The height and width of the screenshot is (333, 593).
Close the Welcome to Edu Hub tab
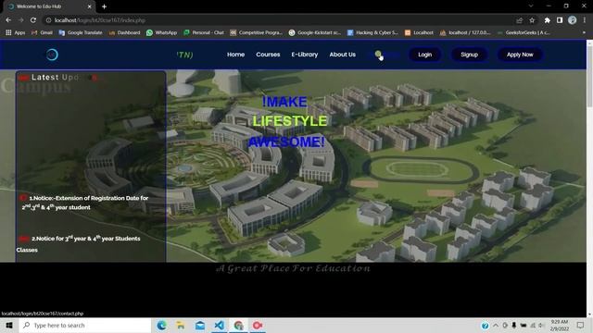pos(89,6)
